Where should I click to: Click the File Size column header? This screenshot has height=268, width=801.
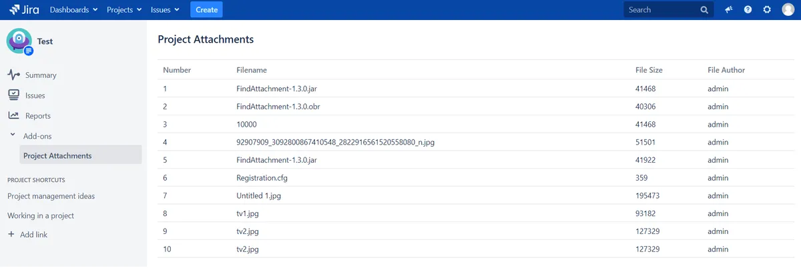coord(649,70)
